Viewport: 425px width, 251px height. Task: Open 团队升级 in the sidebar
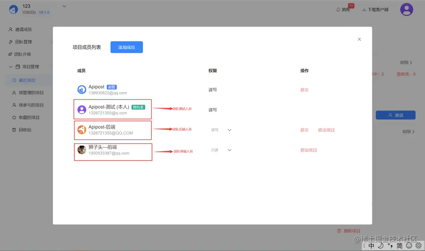pos(20,54)
